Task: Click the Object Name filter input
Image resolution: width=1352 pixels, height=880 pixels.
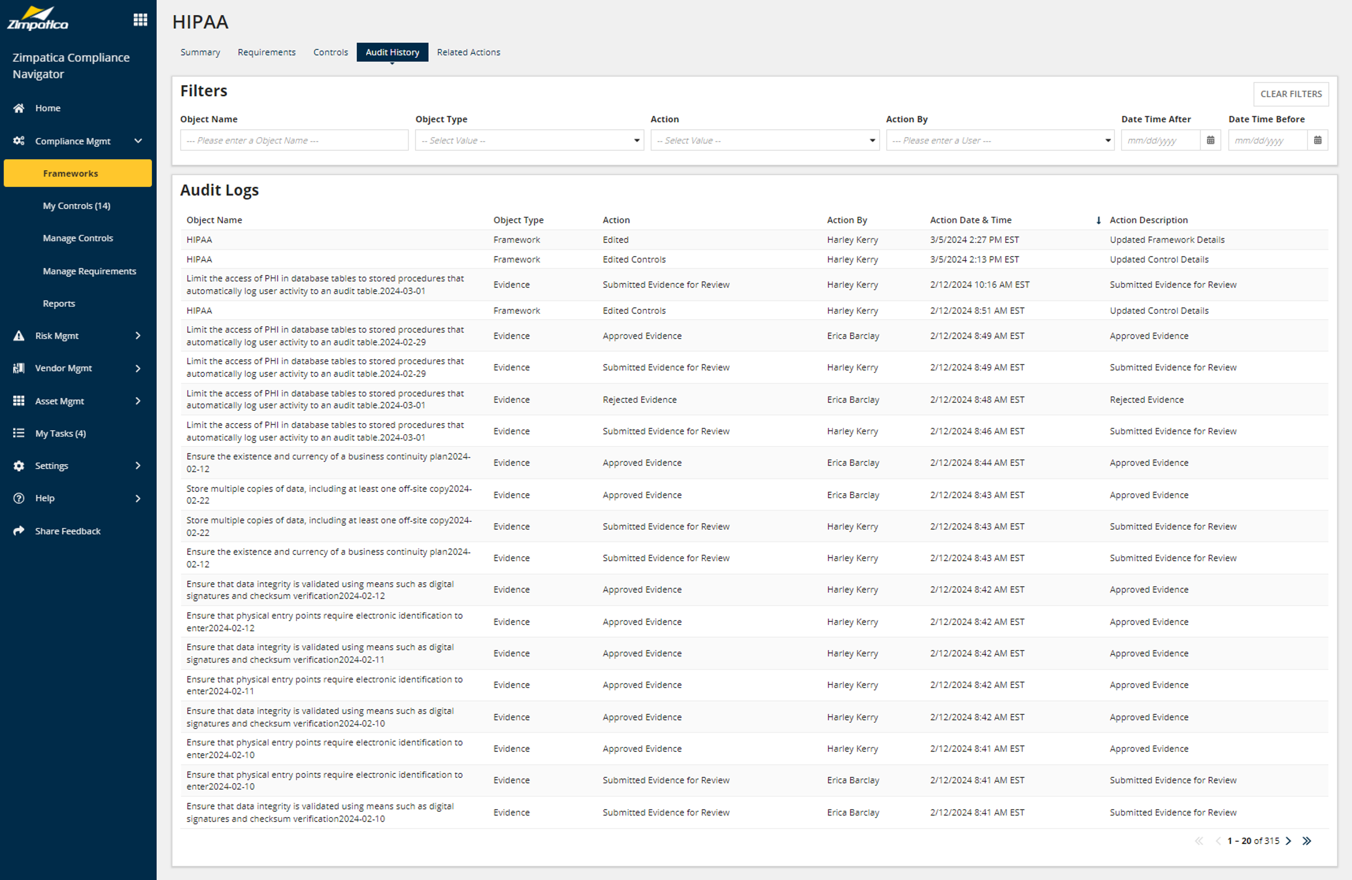Action: 294,140
